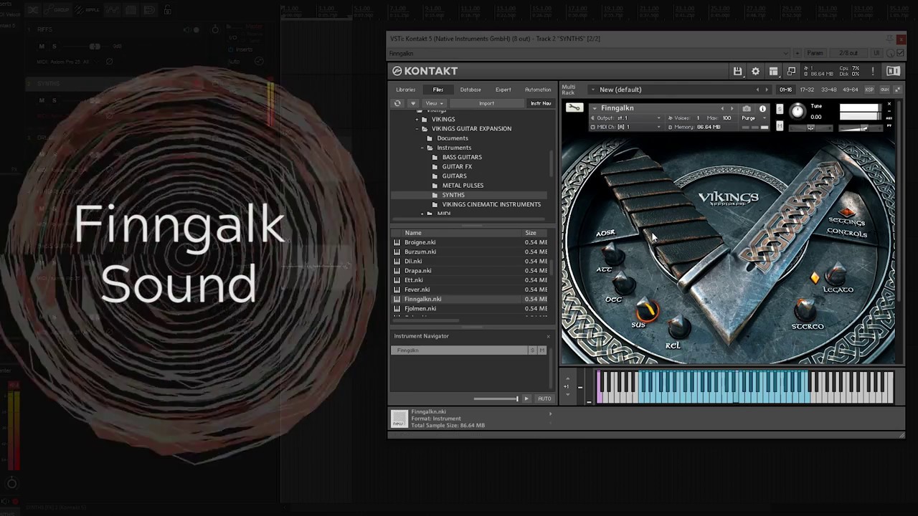
Task: Switch to the Libraries tab
Action: [x=406, y=90]
